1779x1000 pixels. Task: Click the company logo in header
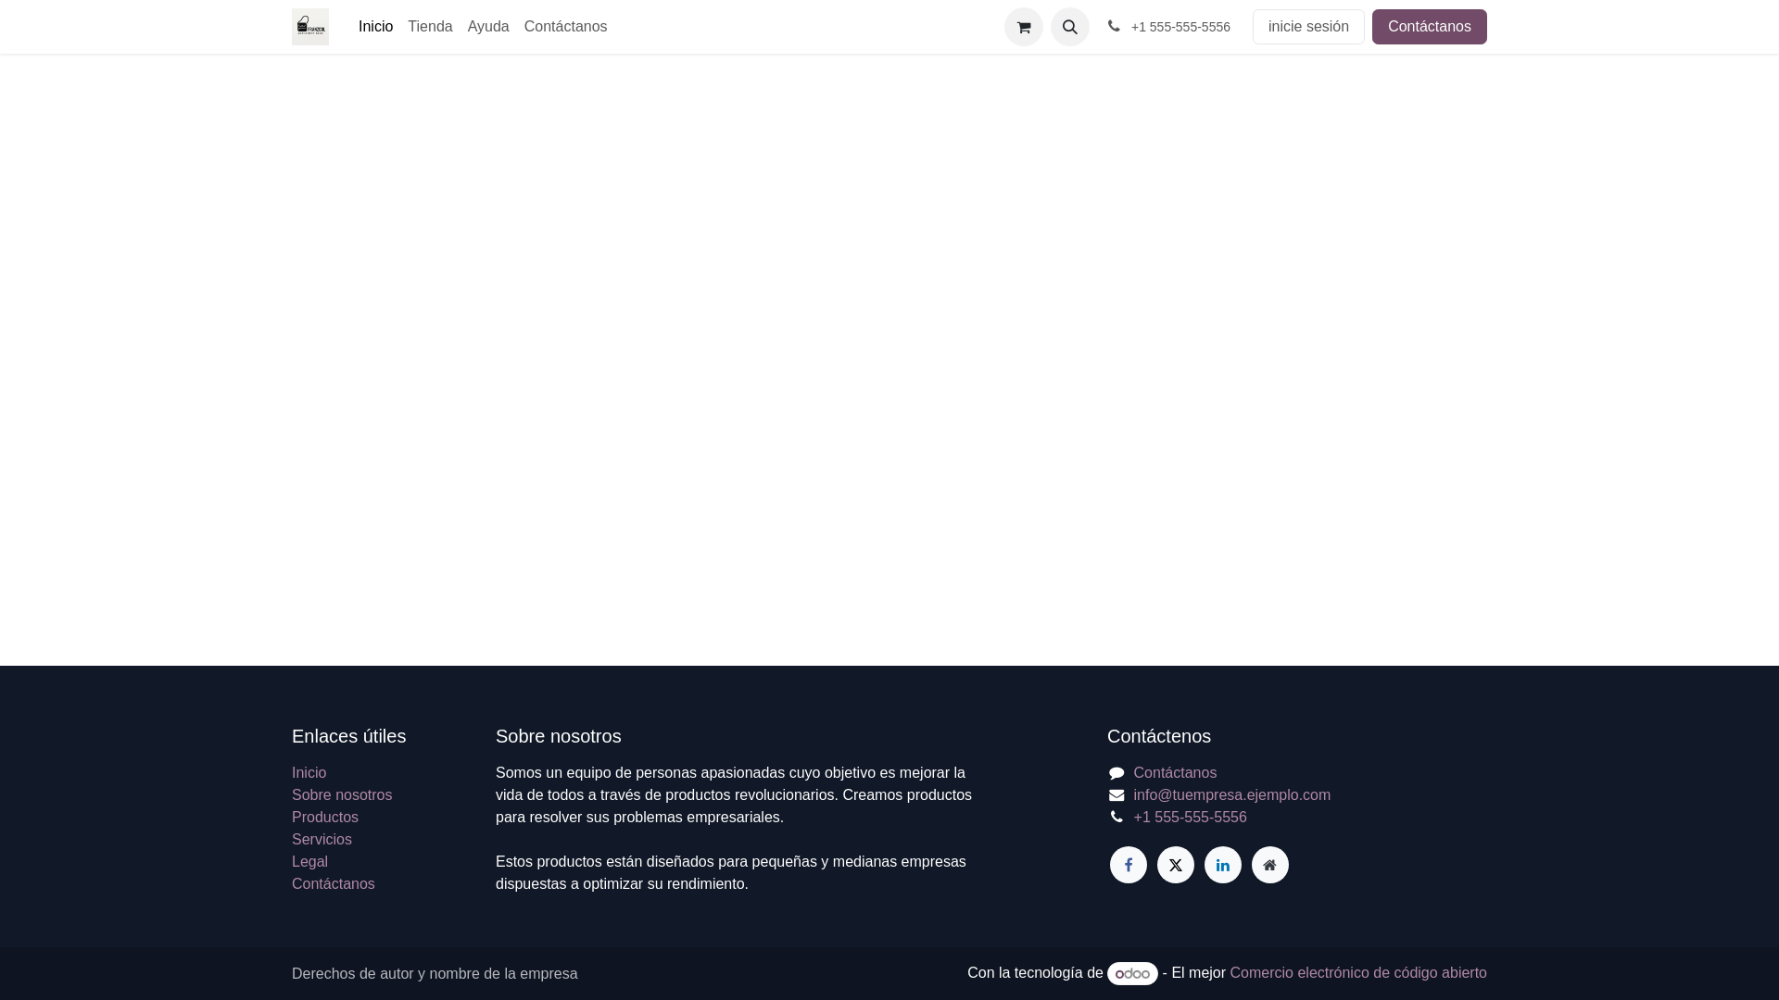tap(310, 27)
